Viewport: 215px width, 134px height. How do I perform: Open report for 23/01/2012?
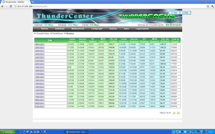click(x=40, y=54)
